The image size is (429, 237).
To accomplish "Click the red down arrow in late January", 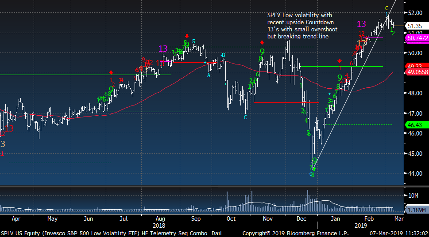I will click(340, 60).
